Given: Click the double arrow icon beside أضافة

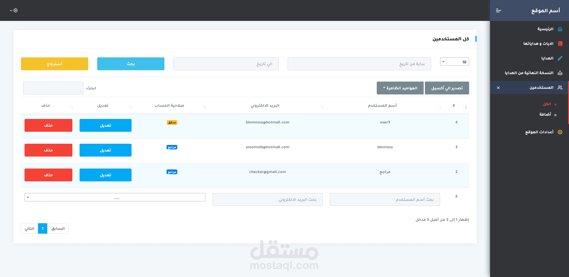Looking at the screenshot, I should [555, 115].
